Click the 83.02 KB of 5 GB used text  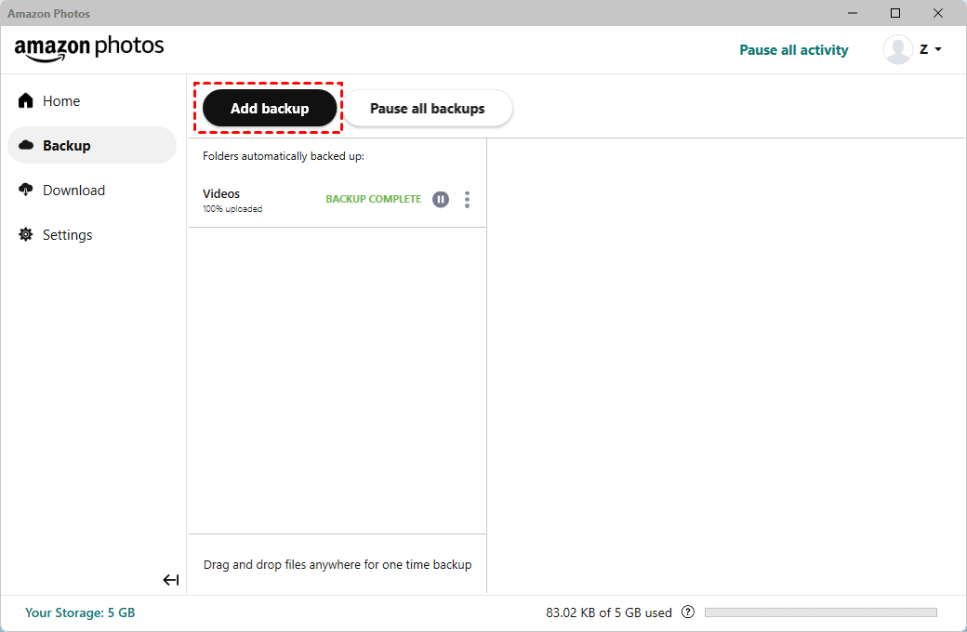pos(609,612)
